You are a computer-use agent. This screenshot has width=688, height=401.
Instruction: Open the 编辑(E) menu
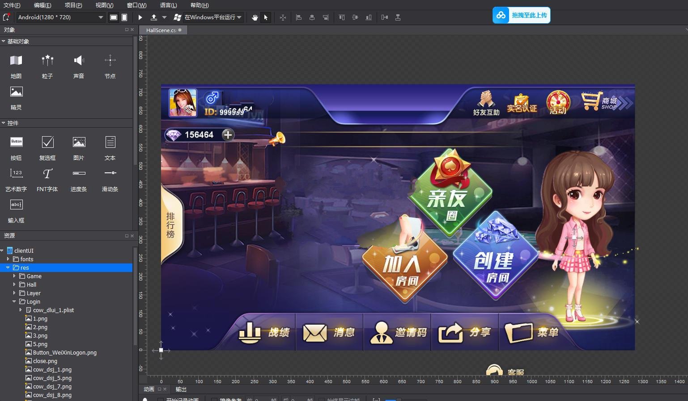[x=42, y=5]
